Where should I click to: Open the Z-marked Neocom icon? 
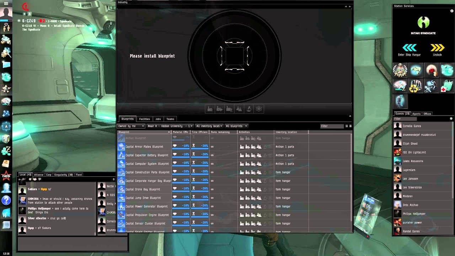tap(6, 151)
